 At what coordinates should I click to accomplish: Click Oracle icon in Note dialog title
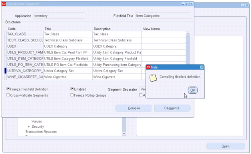(x=148, y=67)
